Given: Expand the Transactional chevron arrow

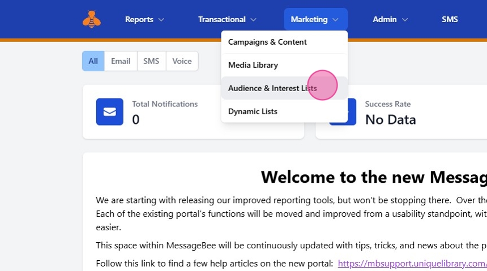Looking at the screenshot, I should point(254,20).
